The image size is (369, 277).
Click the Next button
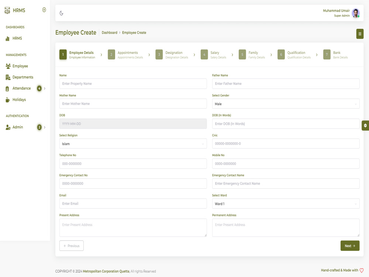click(x=350, y=246)
